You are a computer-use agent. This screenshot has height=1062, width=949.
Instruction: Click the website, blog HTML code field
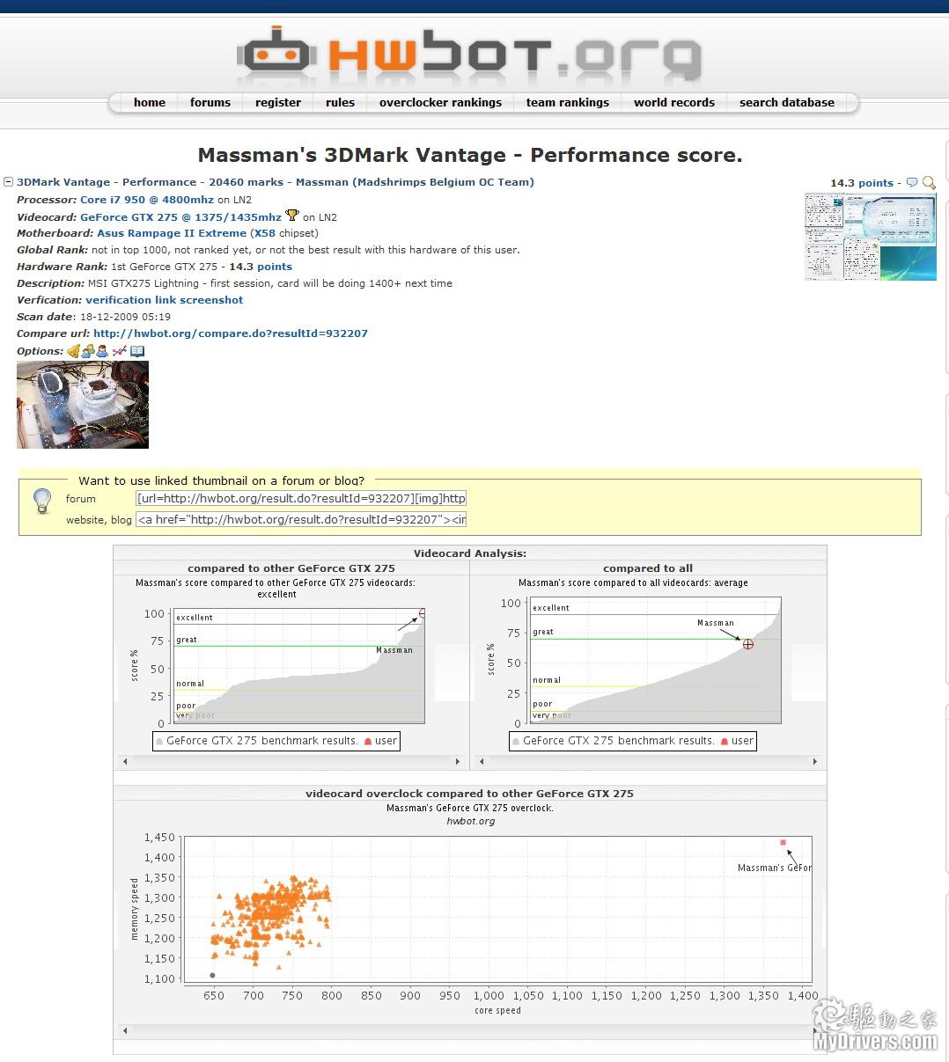[301, 519]
